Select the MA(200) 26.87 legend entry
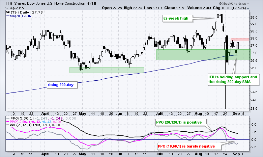 coord(19,16)
